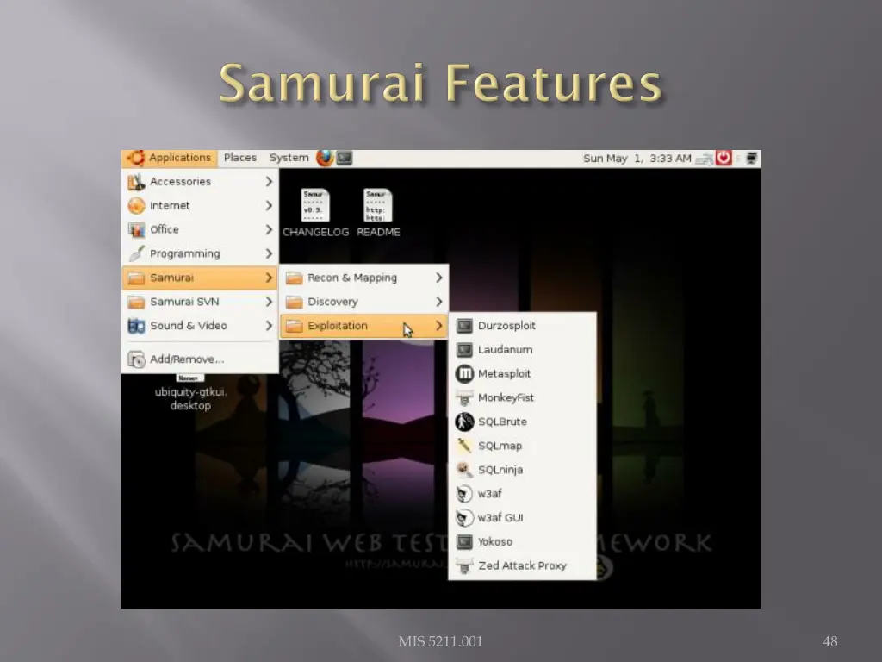Launch w3af GUI
The height and width of the screenshot is (662, 882).
click(x=522, y=518)
